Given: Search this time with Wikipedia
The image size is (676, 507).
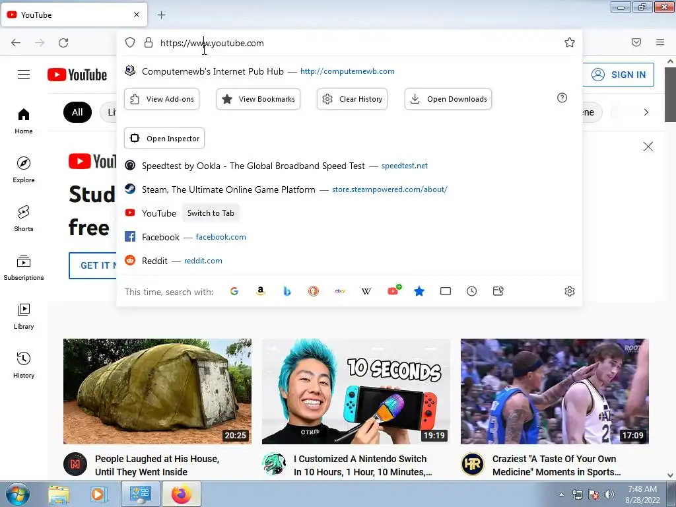Looking at the screenshot, I should point(366,291).
